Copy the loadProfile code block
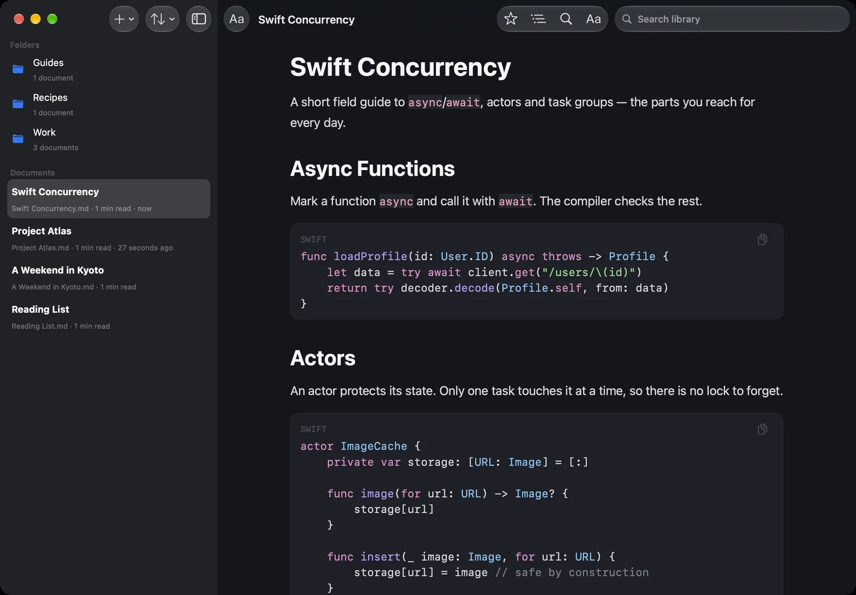This screenshot has width=856, height=595. tap(762, 239)
